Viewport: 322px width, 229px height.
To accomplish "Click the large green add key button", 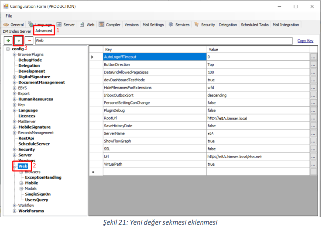I will point(8,41).
